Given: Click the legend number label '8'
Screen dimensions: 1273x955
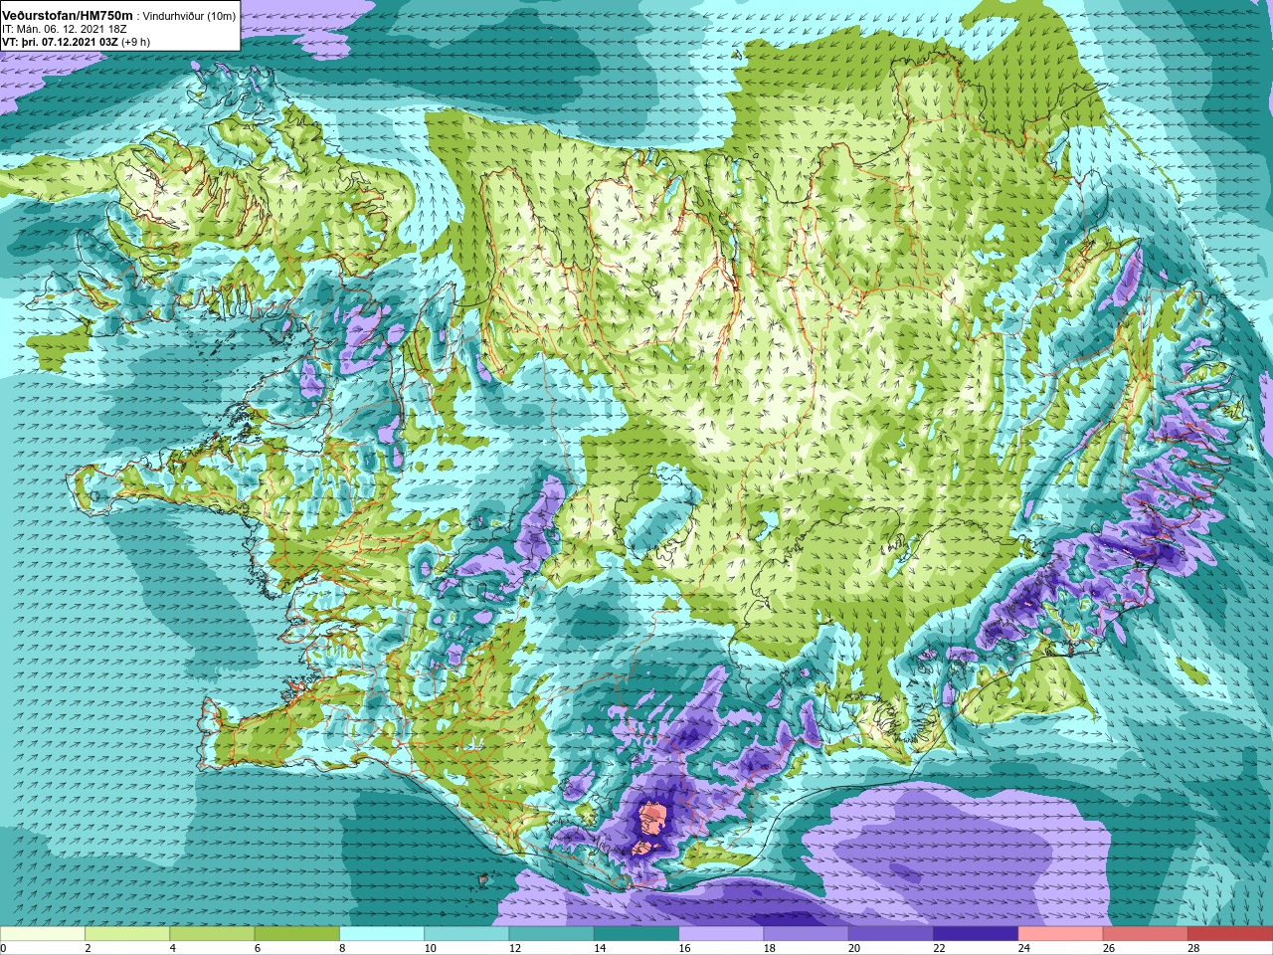Looking at the screenshot, I should tap(342, 949).
